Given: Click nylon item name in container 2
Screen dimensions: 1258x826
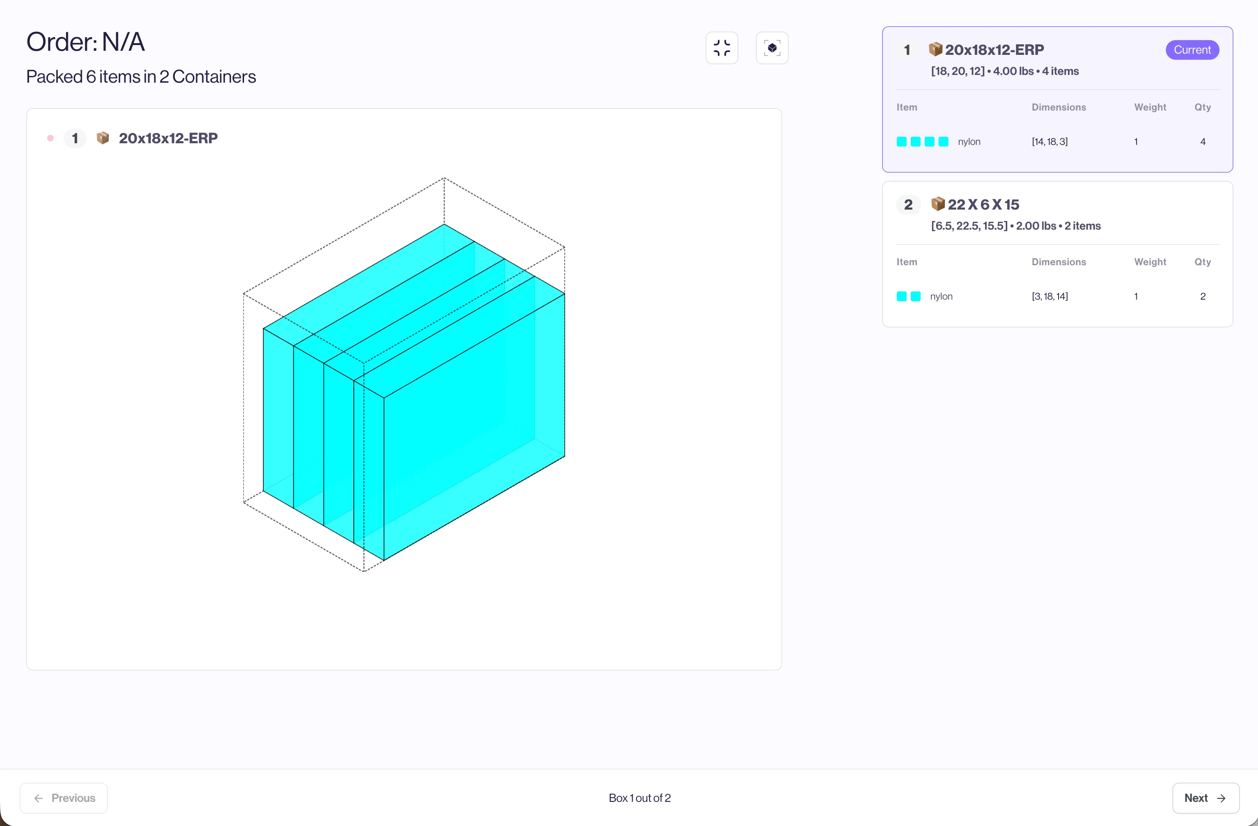Looking at the screenshot, I should [941, 296].
